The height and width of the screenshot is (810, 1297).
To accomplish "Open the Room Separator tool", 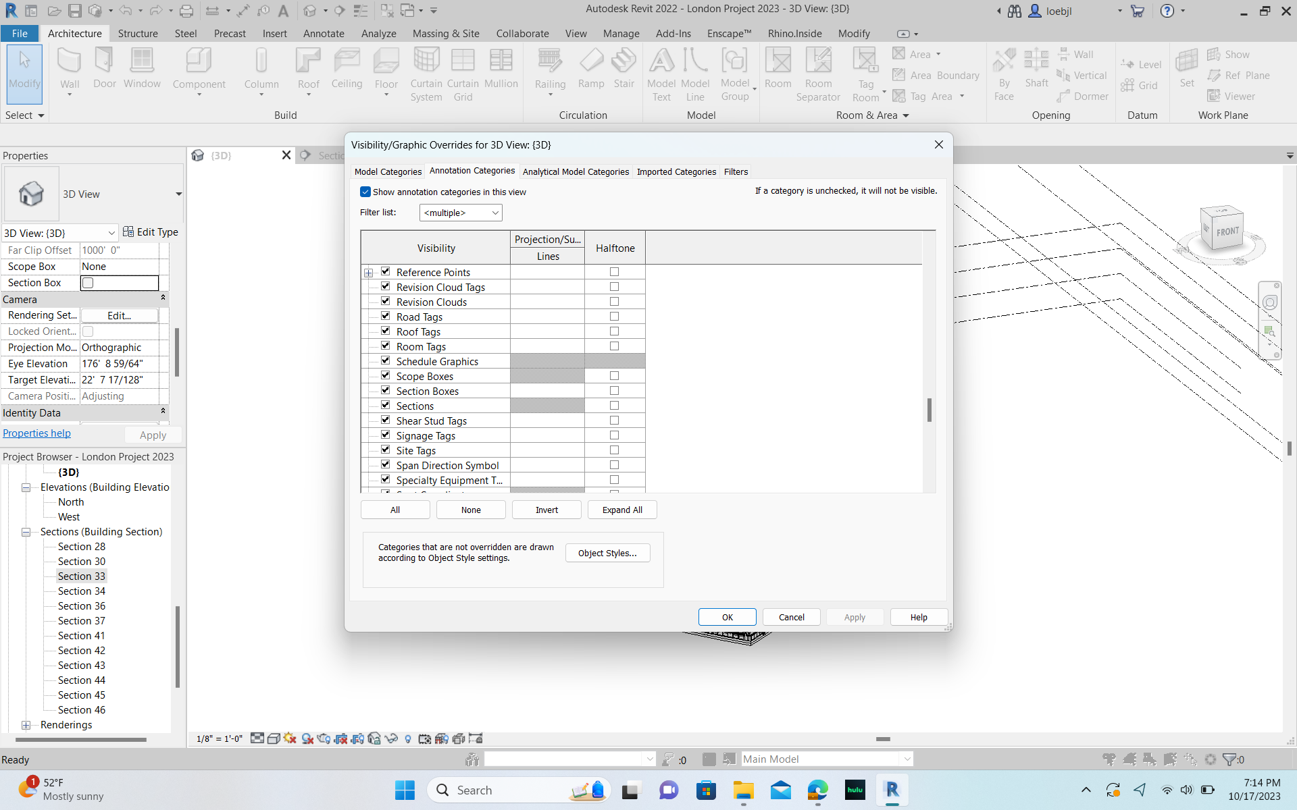I will pos(818,74).
